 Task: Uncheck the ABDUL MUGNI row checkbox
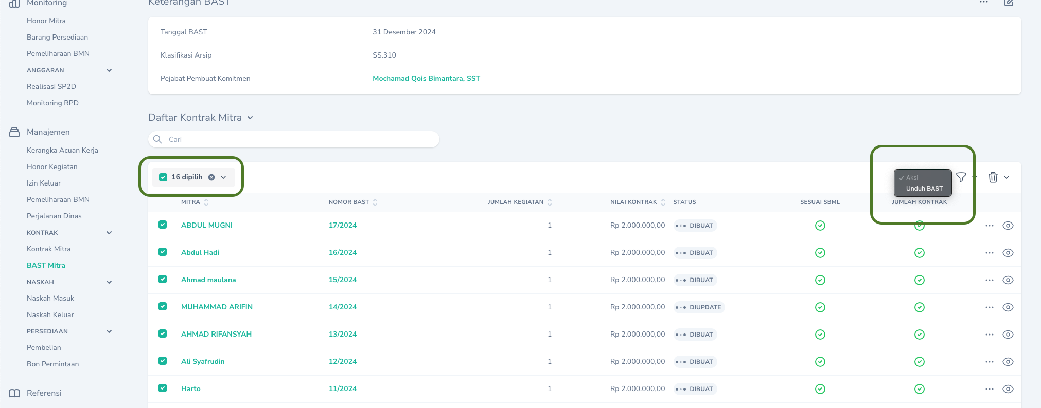(x=163, y=225)
